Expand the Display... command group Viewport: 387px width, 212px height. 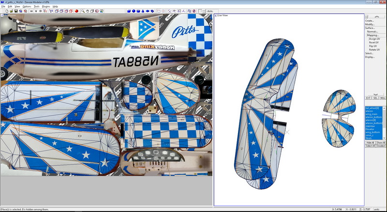click(370, 57)
